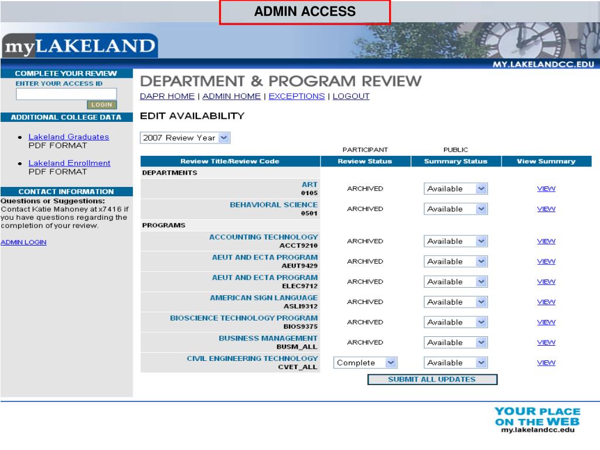Open the EXCEPTIONS page link

(x=296, y=96)
